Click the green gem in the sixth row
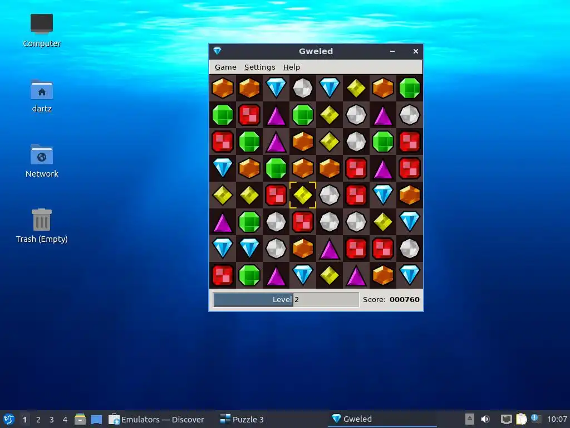The width and height of the screenshot is (570, 428). coord(249,222)
